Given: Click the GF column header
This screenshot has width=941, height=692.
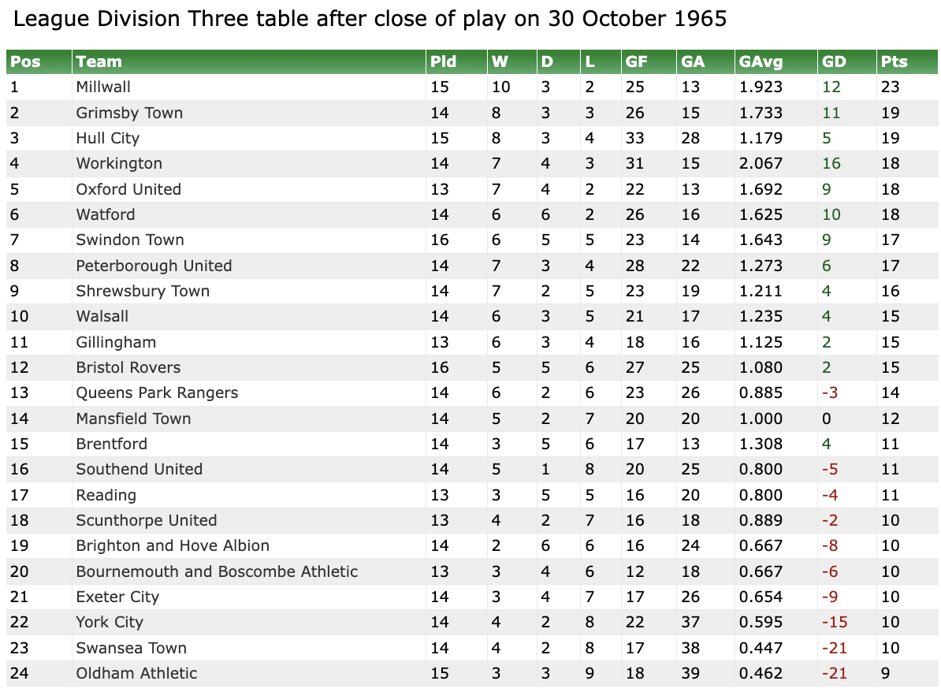Looking at the screenshot, I should point(636,61).
